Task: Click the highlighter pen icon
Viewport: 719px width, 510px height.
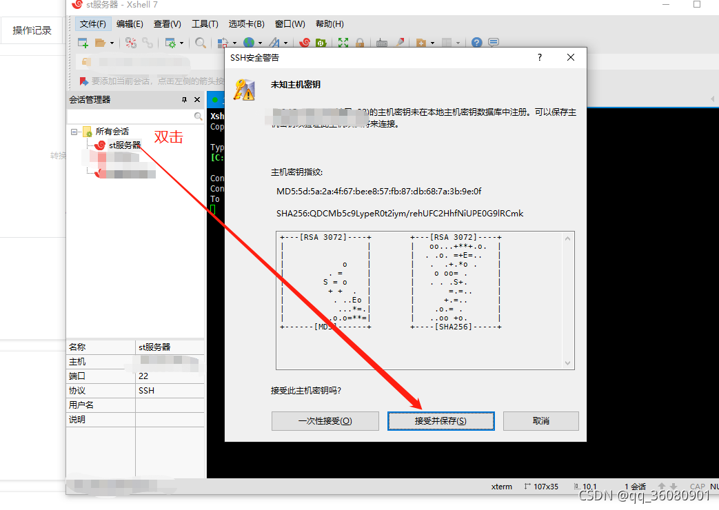Action: coord(400,42)
